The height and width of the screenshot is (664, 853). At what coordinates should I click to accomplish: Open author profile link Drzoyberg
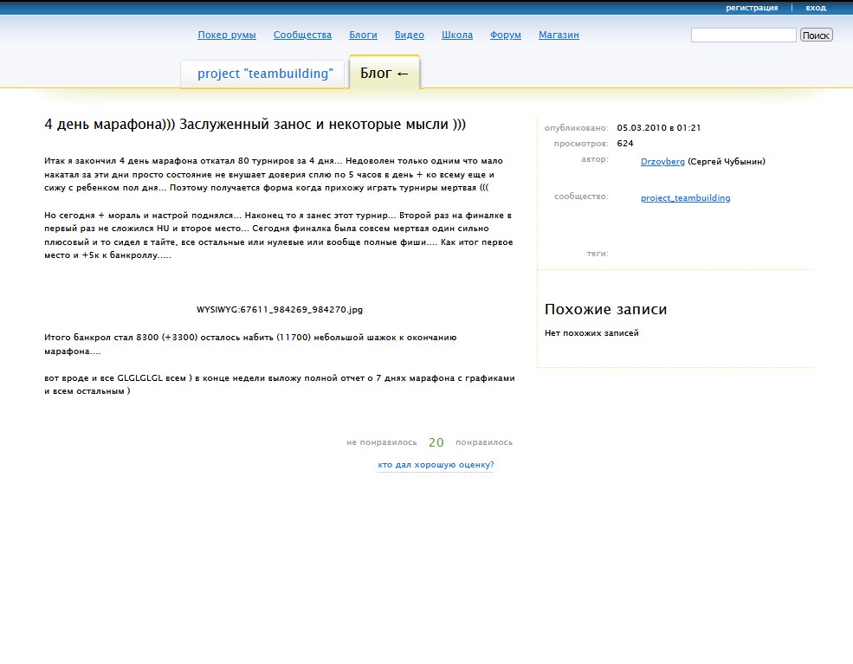[662, 162]
